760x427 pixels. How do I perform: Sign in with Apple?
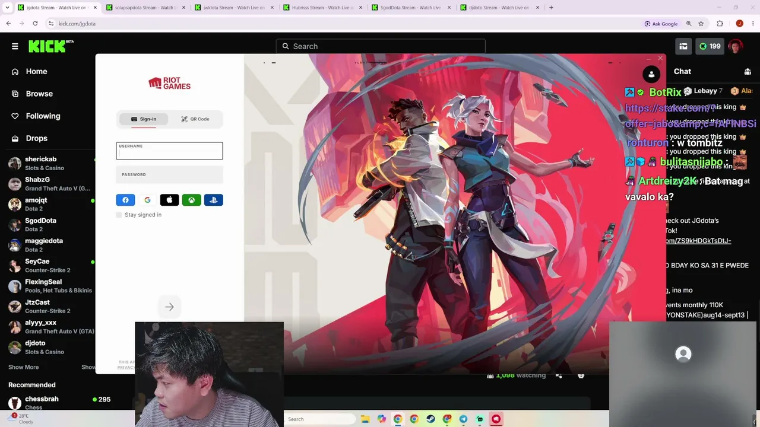(x=169, y=200)
